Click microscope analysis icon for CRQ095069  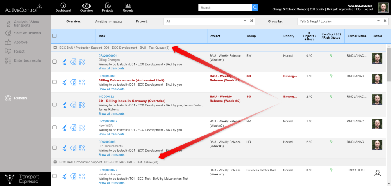[65, 82]
